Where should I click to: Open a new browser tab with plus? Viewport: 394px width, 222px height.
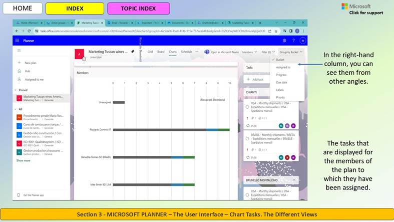tap(260, 23)
